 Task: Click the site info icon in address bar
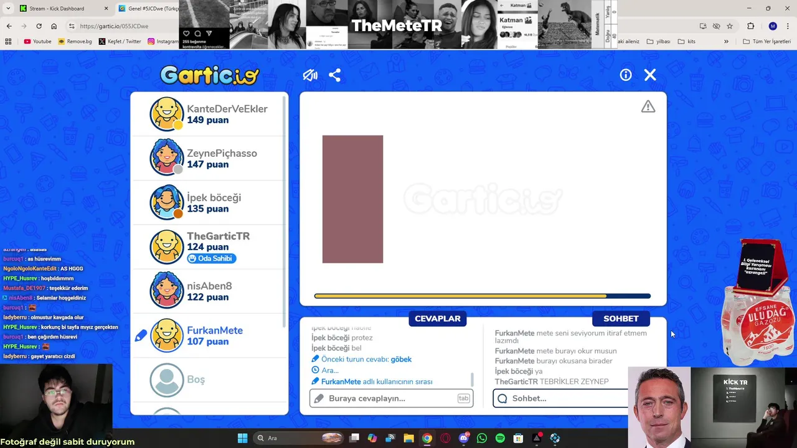click(72, 26)
